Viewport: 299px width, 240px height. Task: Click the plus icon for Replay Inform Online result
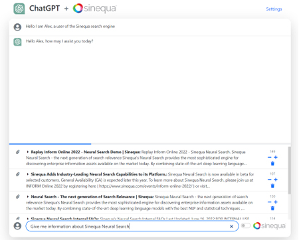(x=276, y=157)
